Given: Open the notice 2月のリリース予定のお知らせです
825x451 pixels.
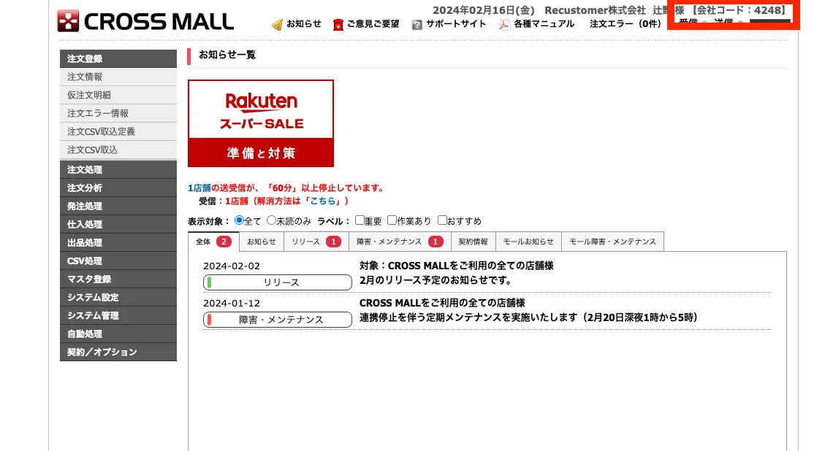Looking at the screenshot, I should point(436,280).
